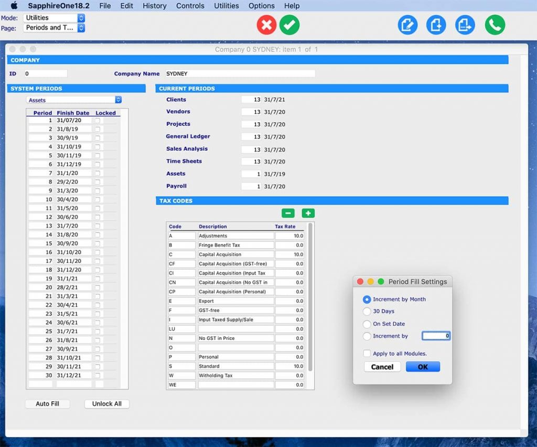This screenshot has height=447, width=537.
Task: Click the No GST in Price description cell
Action: 235,338
